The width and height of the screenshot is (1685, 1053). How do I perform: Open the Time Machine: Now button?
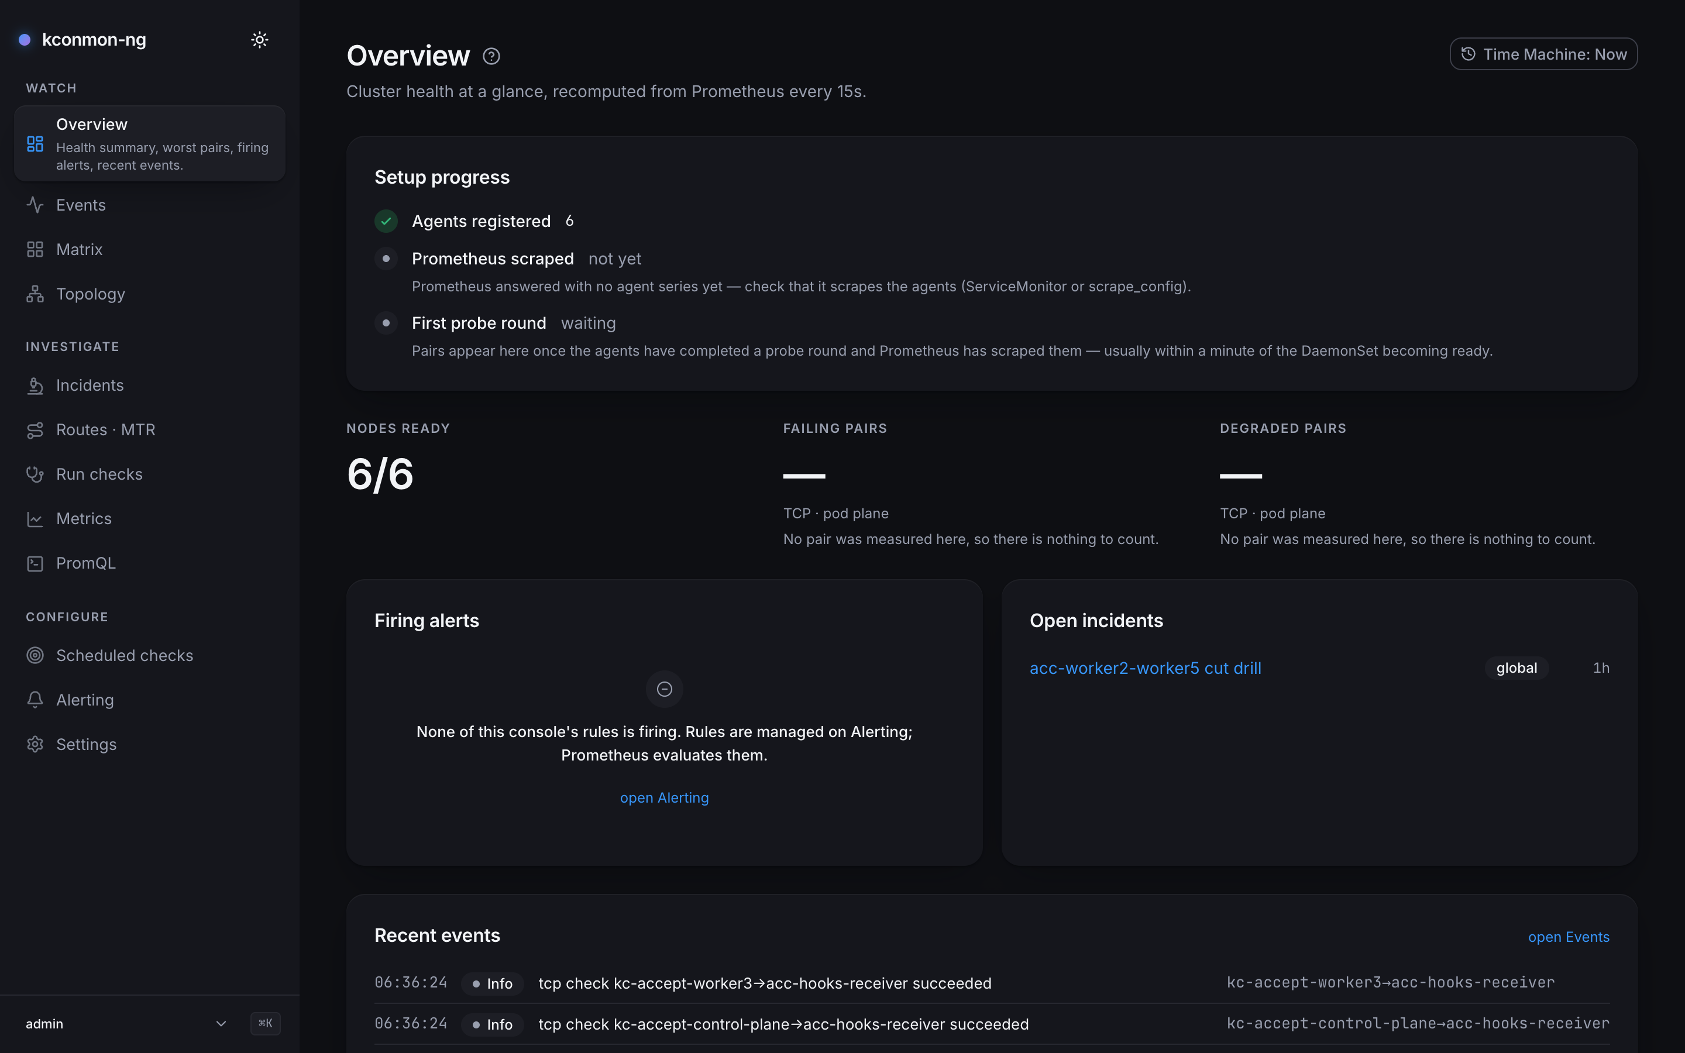(x=1543, y=54)
